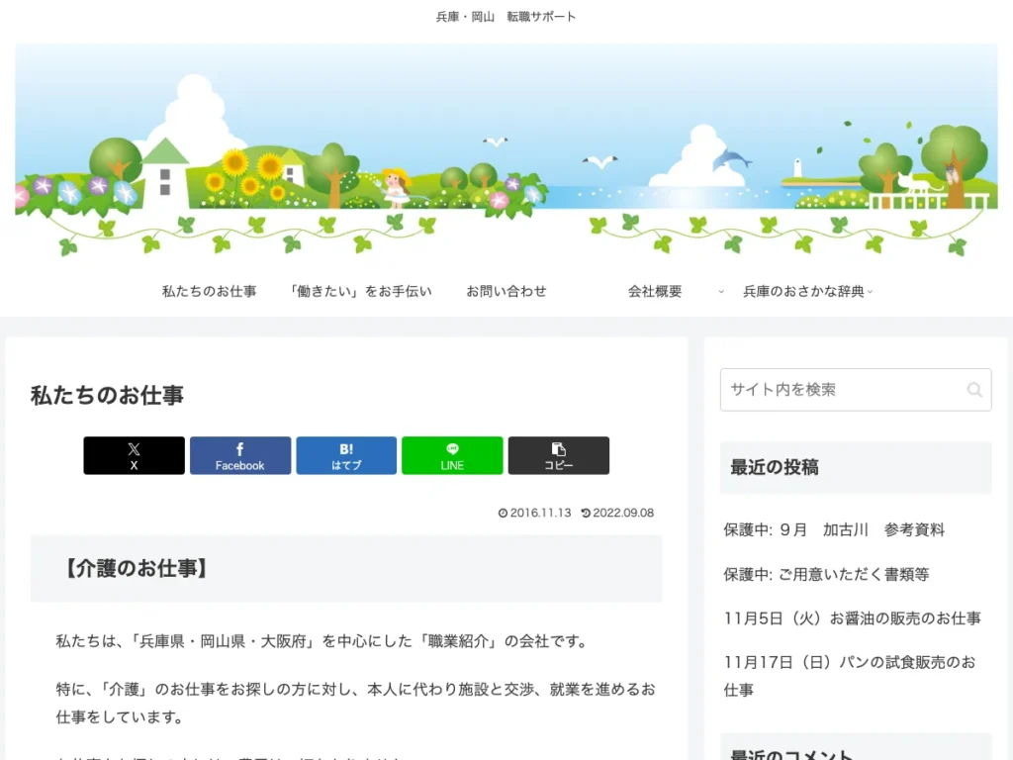Viewport: 1013px width, 760px height.
Task: Copy the page URL with コピー button
Action: click(559, 455)
